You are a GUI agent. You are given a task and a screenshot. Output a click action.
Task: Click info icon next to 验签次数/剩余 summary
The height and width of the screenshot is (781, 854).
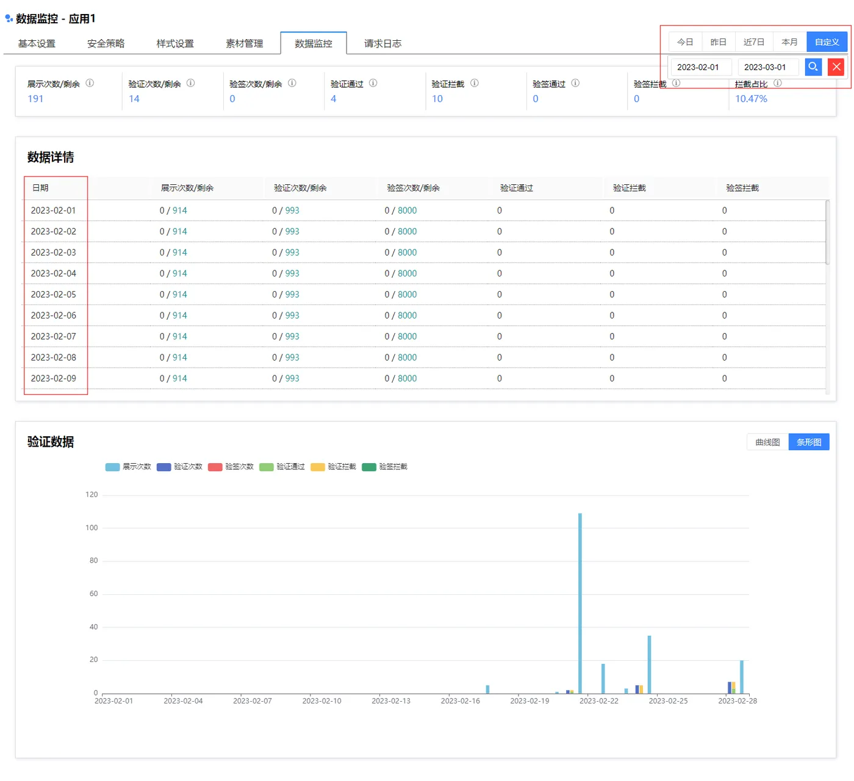292,83
